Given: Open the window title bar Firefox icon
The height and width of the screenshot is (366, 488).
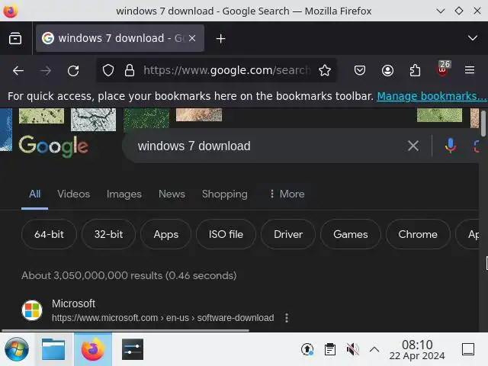Looking at the screenshot, I should pyautogui.click(x=10, y=11).
